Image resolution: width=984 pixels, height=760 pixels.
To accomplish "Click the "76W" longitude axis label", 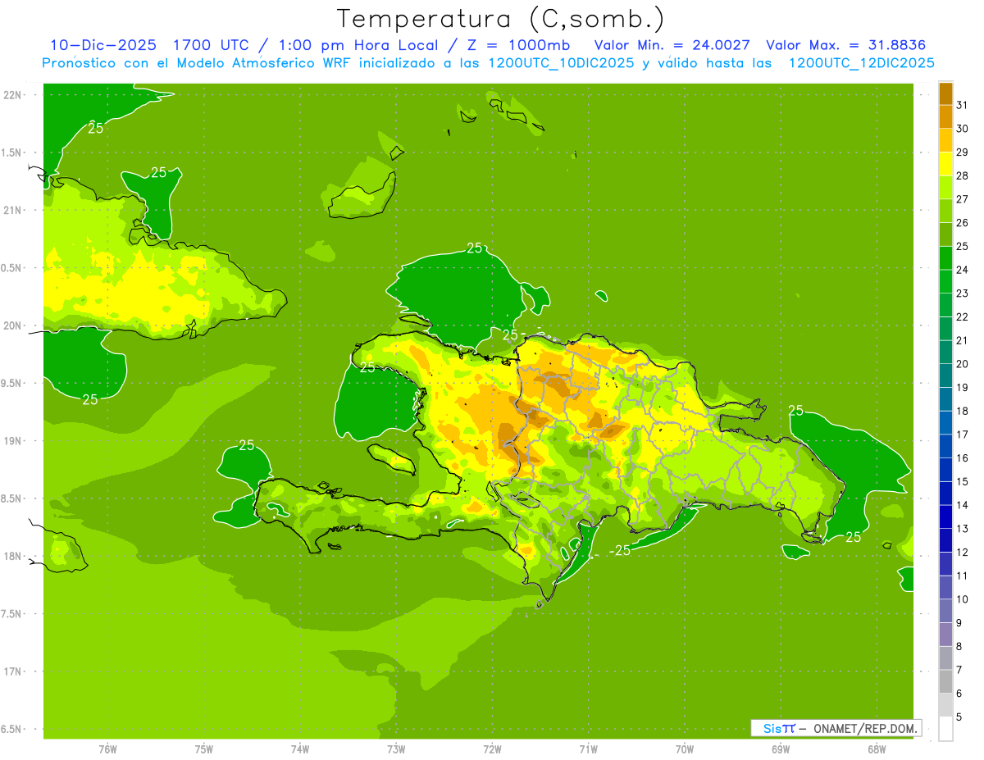I will 107,749.
